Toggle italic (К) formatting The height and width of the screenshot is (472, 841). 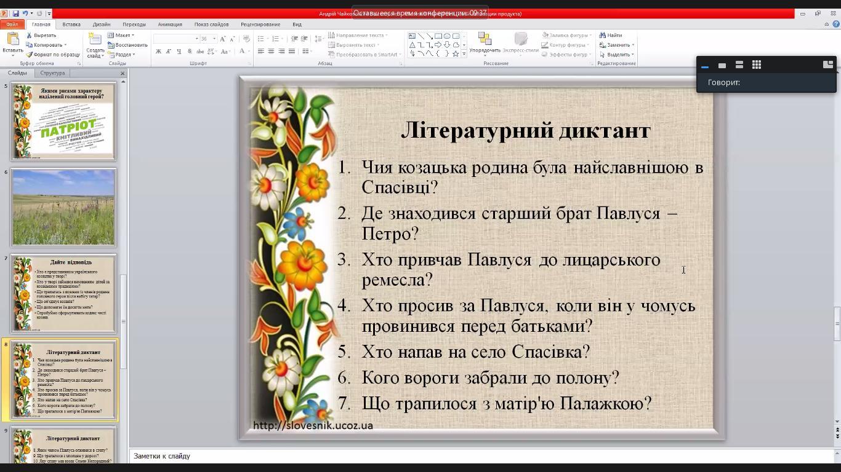(x=169, y=52)
